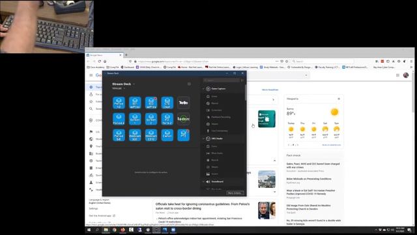
Task: Select the PTZ Stream Deck key
Action: tap(184, 135)
